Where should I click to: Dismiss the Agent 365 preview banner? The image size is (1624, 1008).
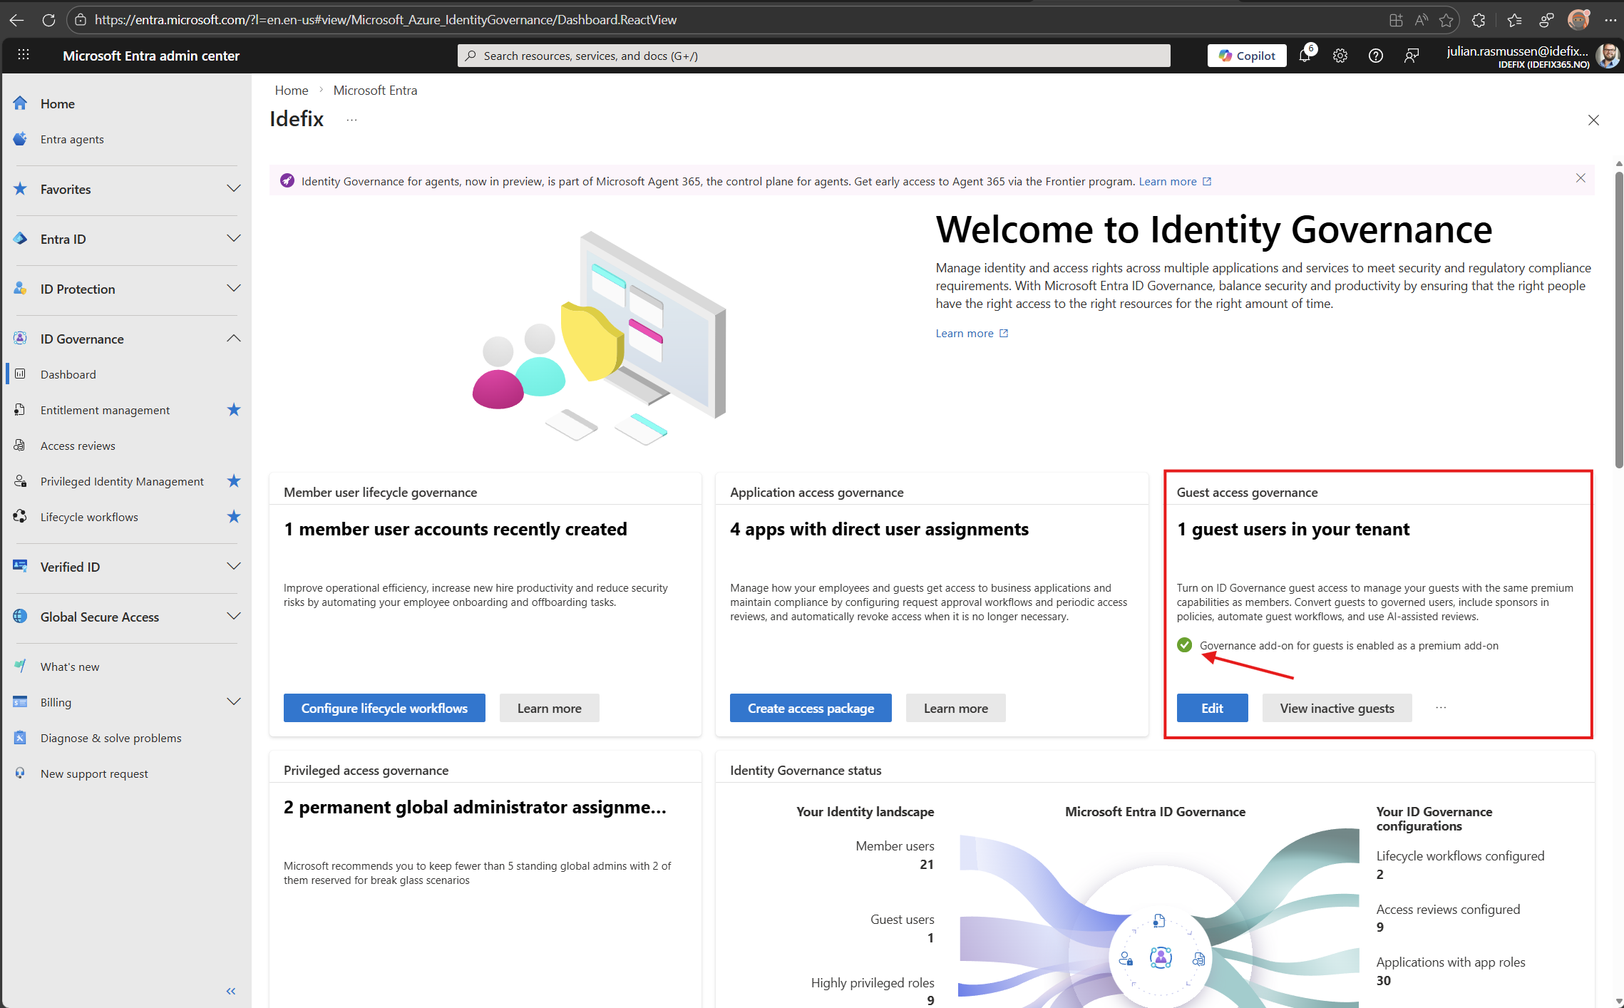coord(1581,178)
